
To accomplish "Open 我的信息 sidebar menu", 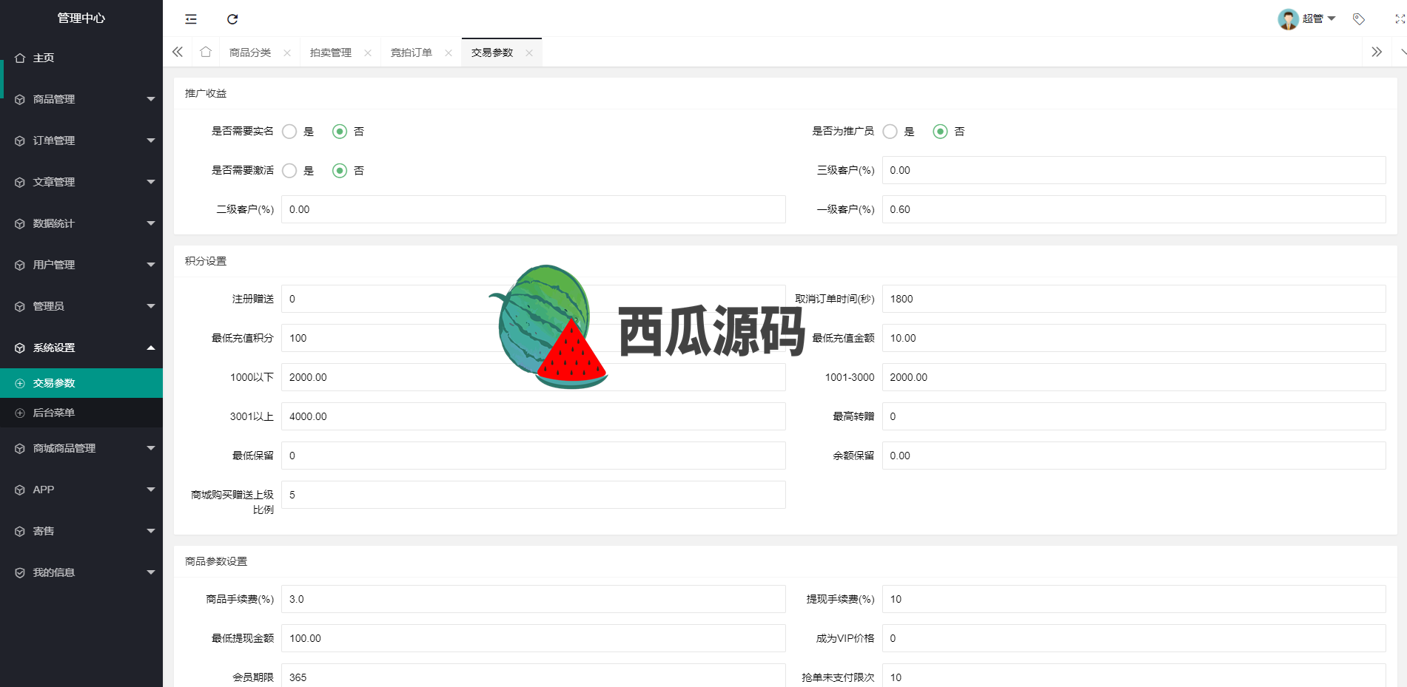I will (x=81, y=572).
